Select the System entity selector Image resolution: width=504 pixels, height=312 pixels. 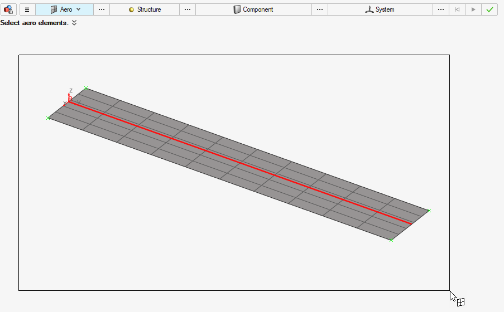380,9
